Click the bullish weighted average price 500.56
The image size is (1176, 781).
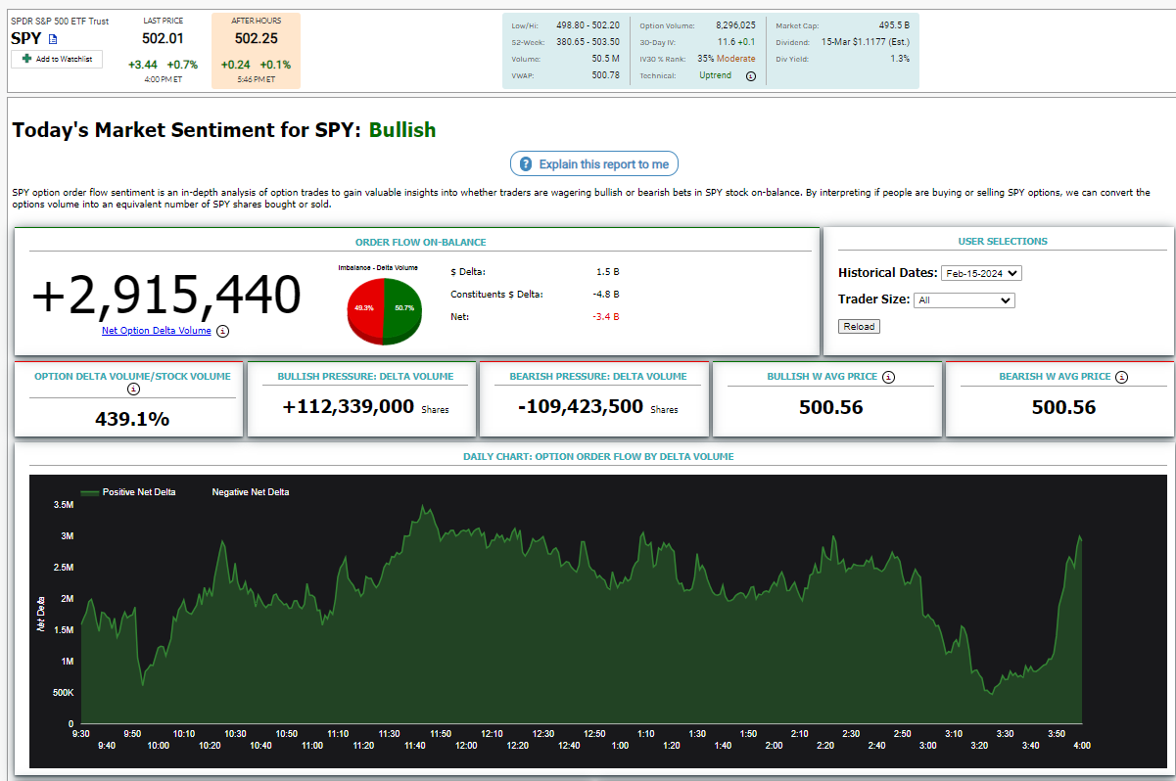click(x=830, y=407)
